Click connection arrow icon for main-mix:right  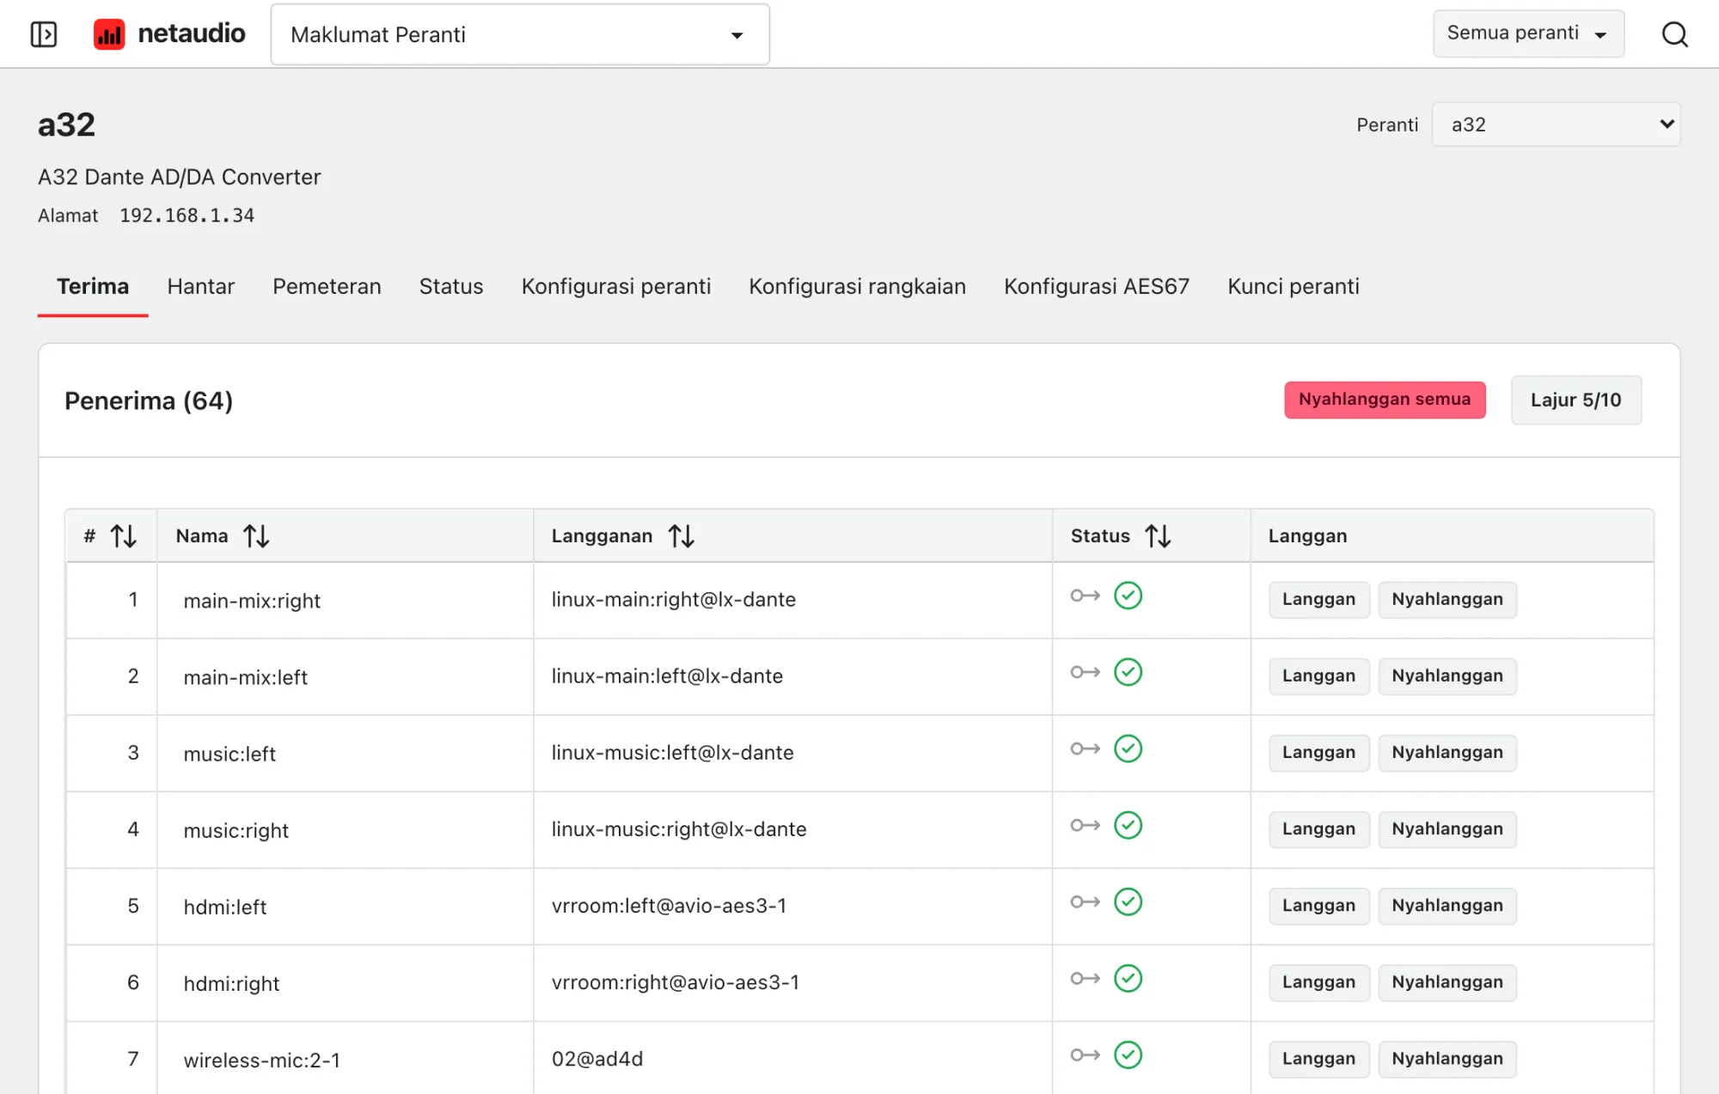point(1086,596)
